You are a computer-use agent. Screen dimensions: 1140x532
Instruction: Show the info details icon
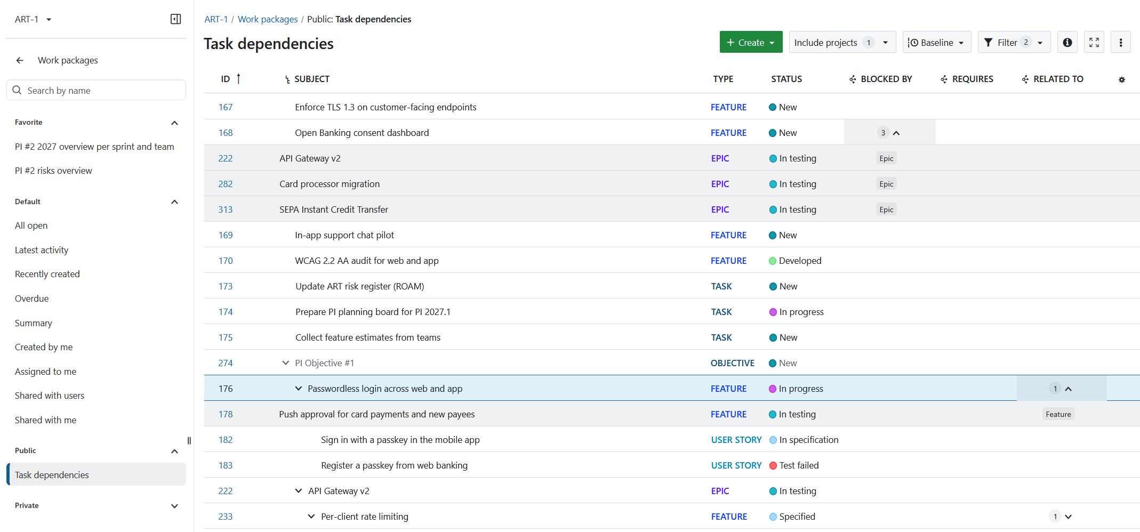point(1067,42)
